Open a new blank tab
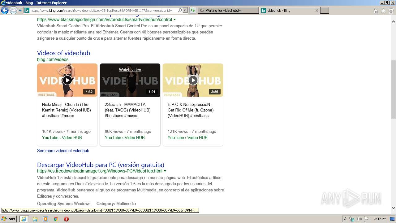The width and height of the screenshot is (396, 223). 325,11
